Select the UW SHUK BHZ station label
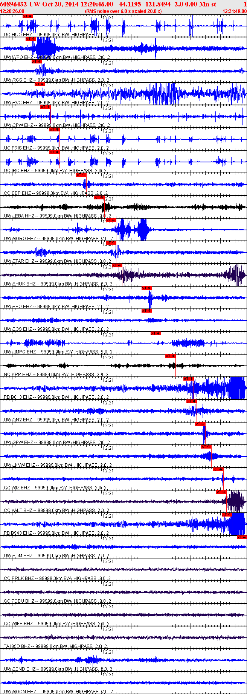Screen dimensions: 247x694 20,284
